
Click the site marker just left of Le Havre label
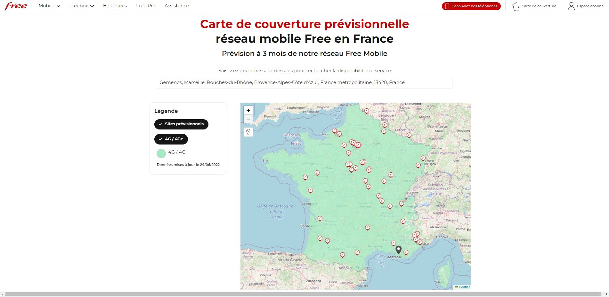[334, 130]
